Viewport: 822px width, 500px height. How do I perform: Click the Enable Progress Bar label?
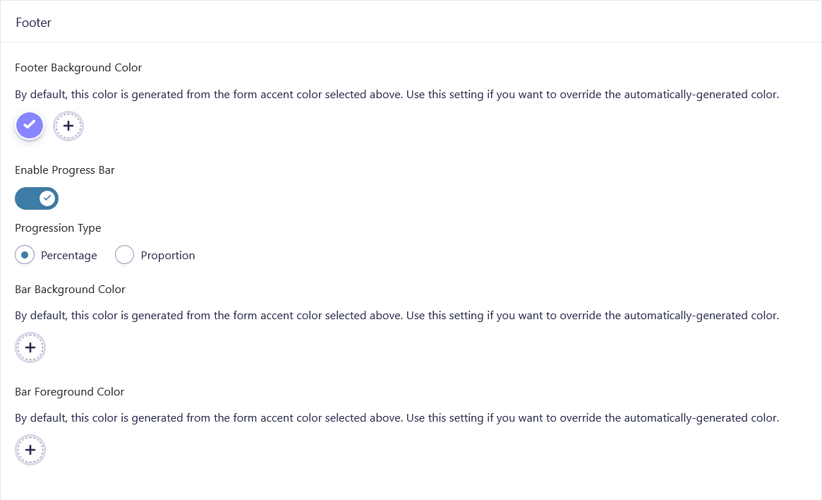(64, 170)
